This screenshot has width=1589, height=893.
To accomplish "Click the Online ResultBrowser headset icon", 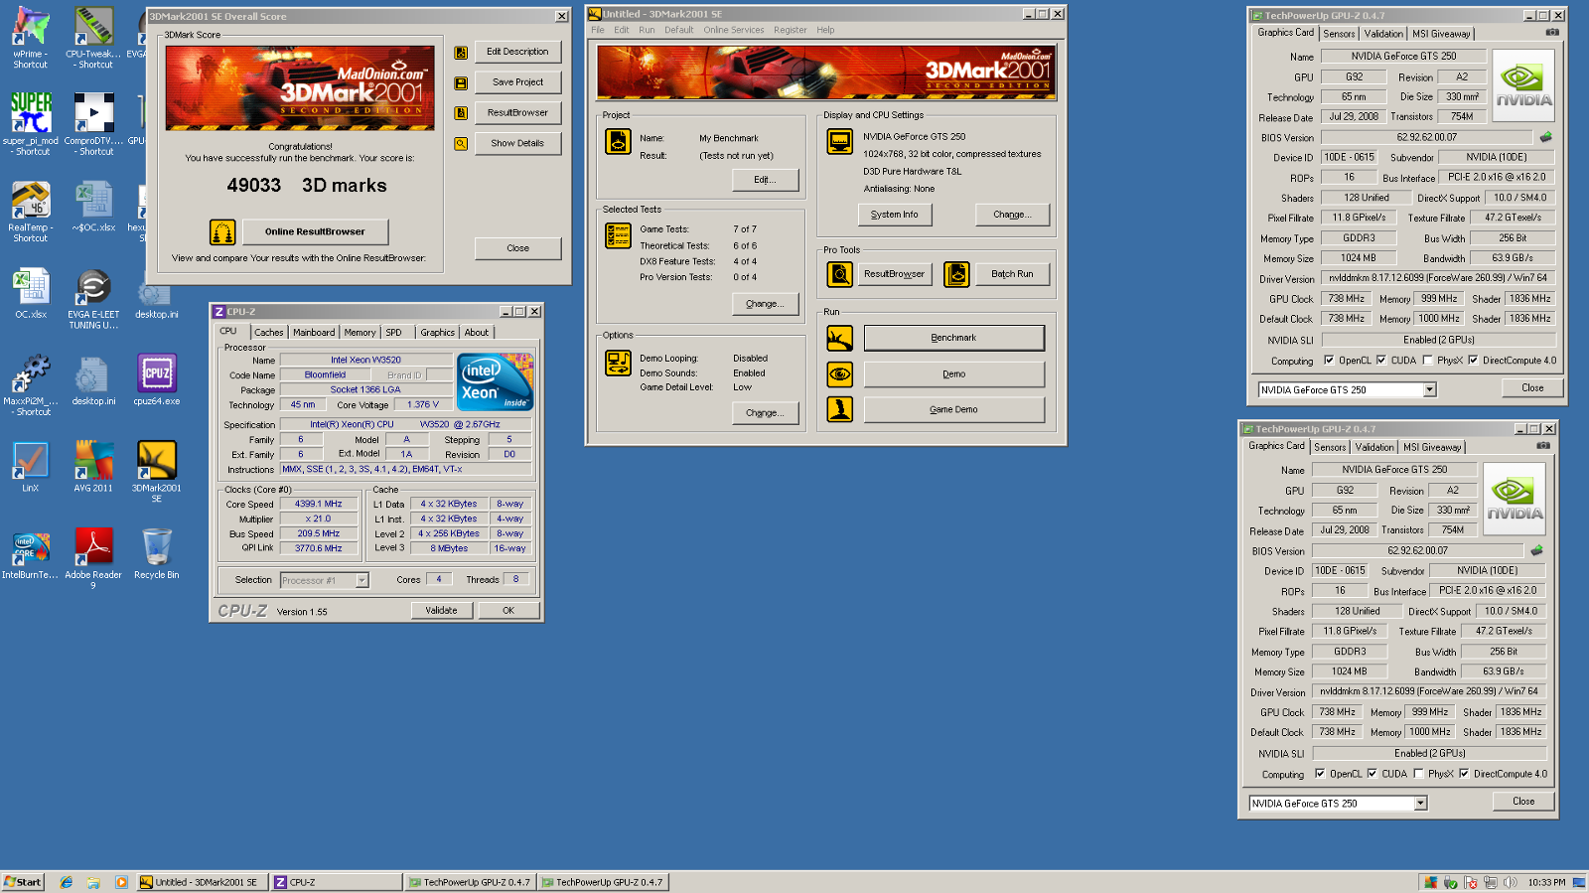I will (x=222, y=231).
